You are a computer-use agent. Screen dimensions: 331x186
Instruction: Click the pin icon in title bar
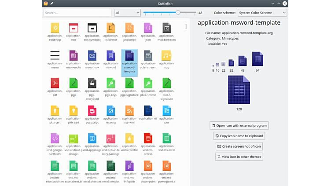[51, 3]
